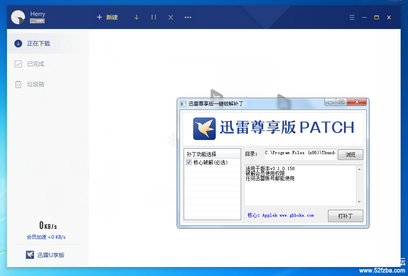The image size is (408, 276).
Task: Click the 任何迅雷账号都能使用 text line
Action: tap(270, 178)
